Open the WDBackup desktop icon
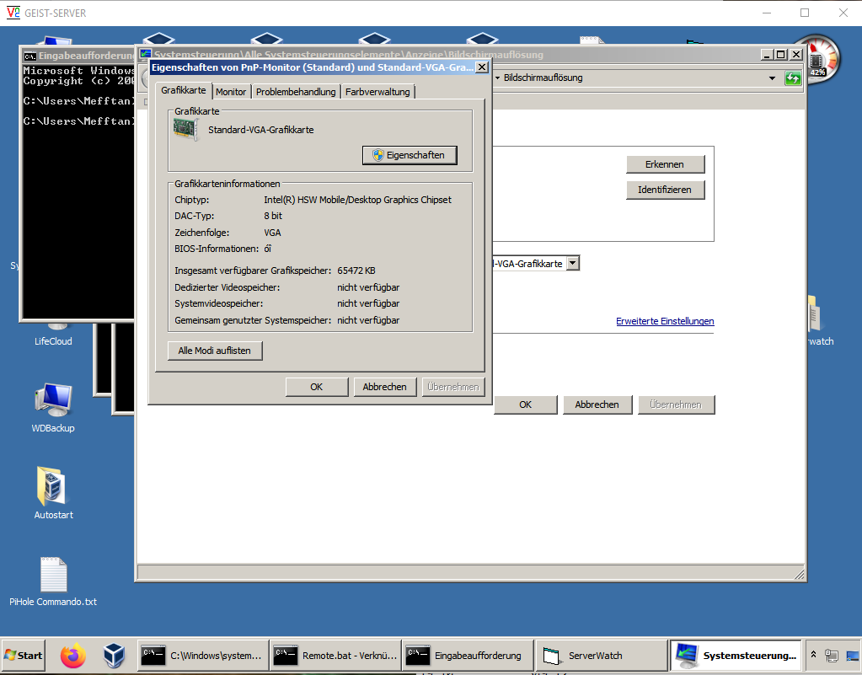862x675 pixels. (x=53, y=402)
